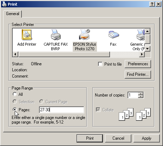Image resolution: width=163 pixels, height=146 pixels.
Task: Click the Pages range input field
Action: click(61, 110)
